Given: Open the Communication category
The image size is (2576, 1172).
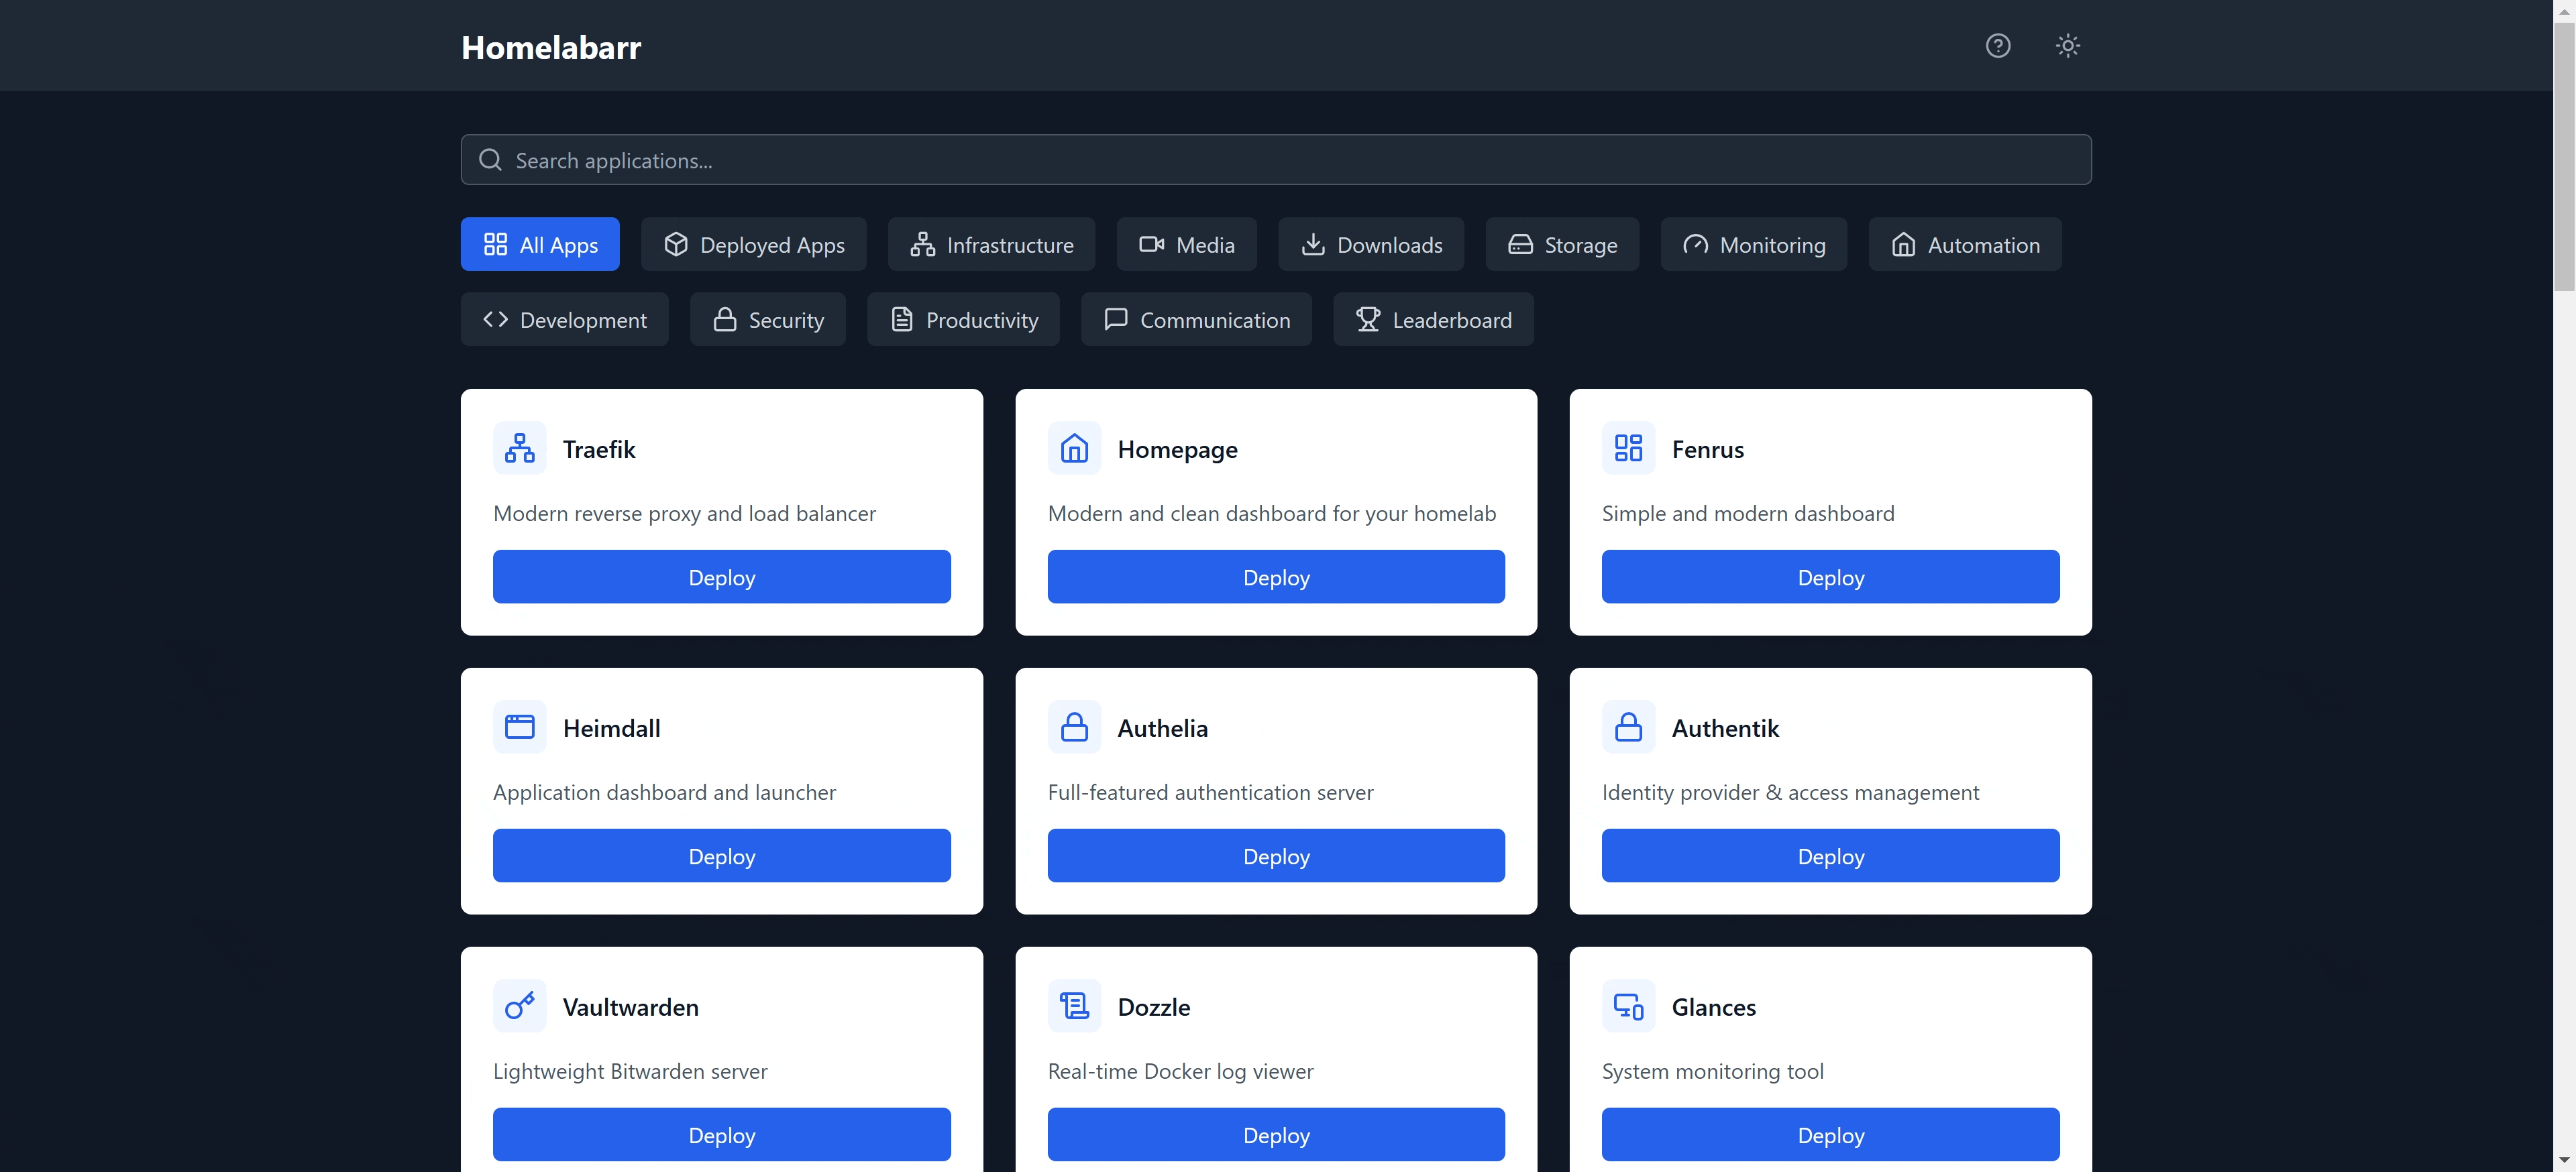Looking at the screenshot, I should 1196,318.
